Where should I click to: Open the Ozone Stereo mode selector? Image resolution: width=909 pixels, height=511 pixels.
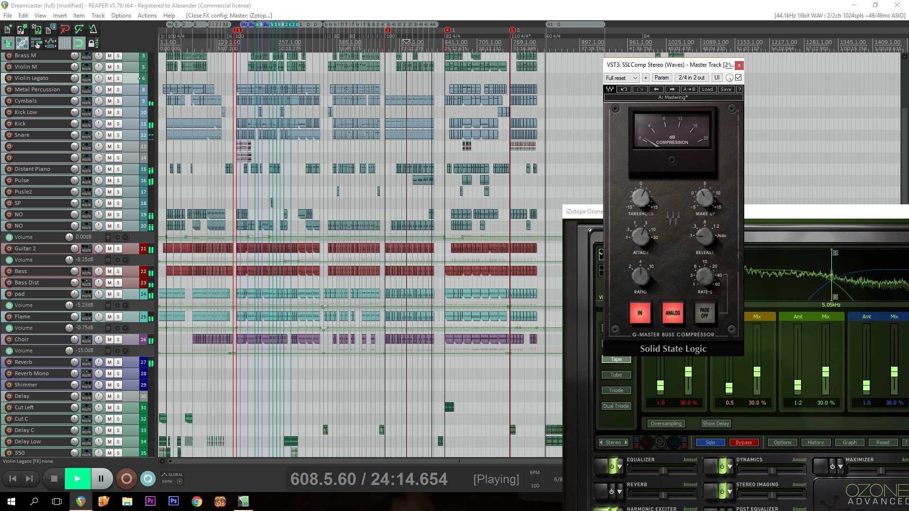pos(613,442)
